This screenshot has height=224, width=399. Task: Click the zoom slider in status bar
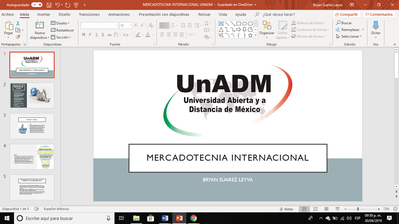[358, 209]
